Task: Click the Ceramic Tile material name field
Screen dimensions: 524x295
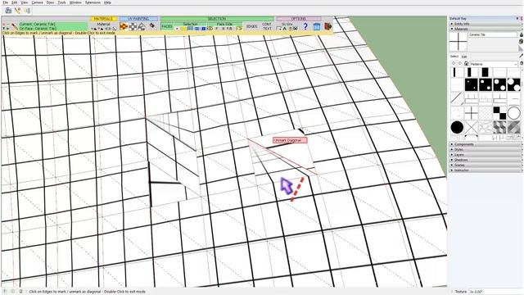Action: 493,34
